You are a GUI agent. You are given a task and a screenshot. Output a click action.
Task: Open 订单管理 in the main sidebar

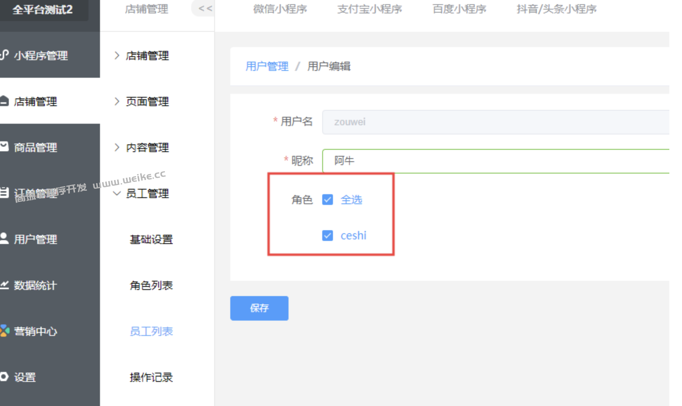(x=36, y=193)
